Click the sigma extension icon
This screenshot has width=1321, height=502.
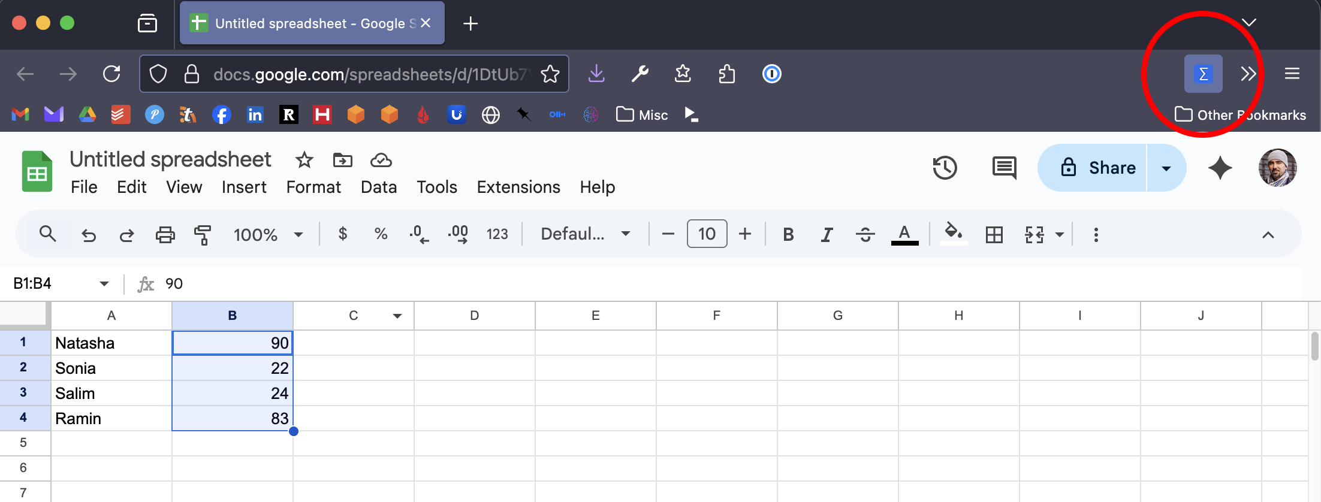1203,74
